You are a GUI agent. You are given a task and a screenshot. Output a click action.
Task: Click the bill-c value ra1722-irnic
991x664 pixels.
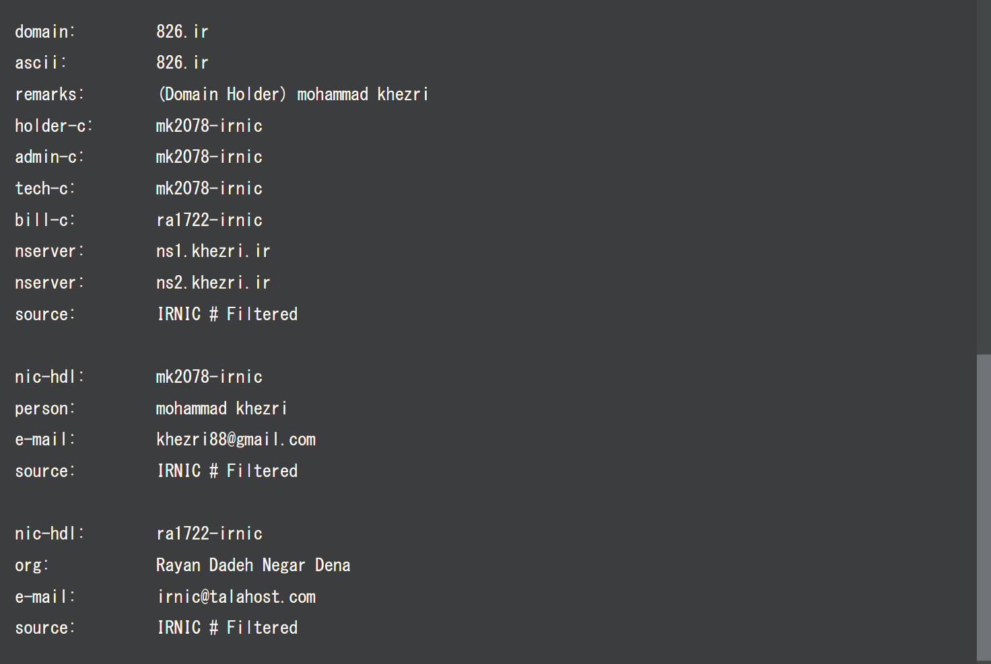pyautogui.click(x=209, y=220)
